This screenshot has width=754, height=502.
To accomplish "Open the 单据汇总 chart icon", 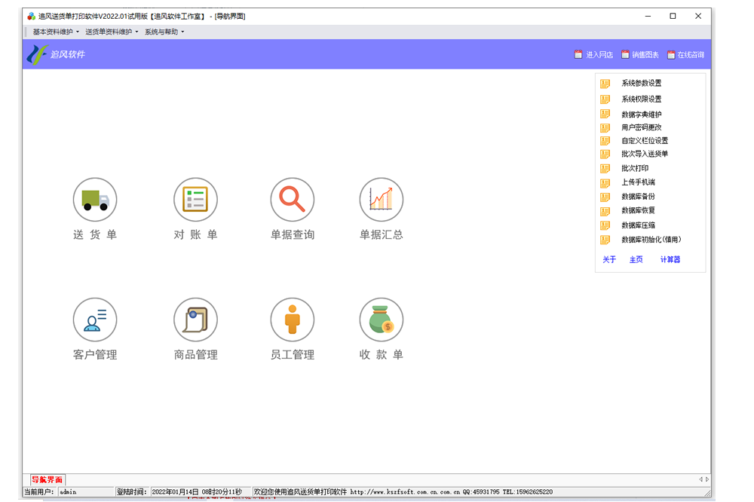I will [381, 200].
